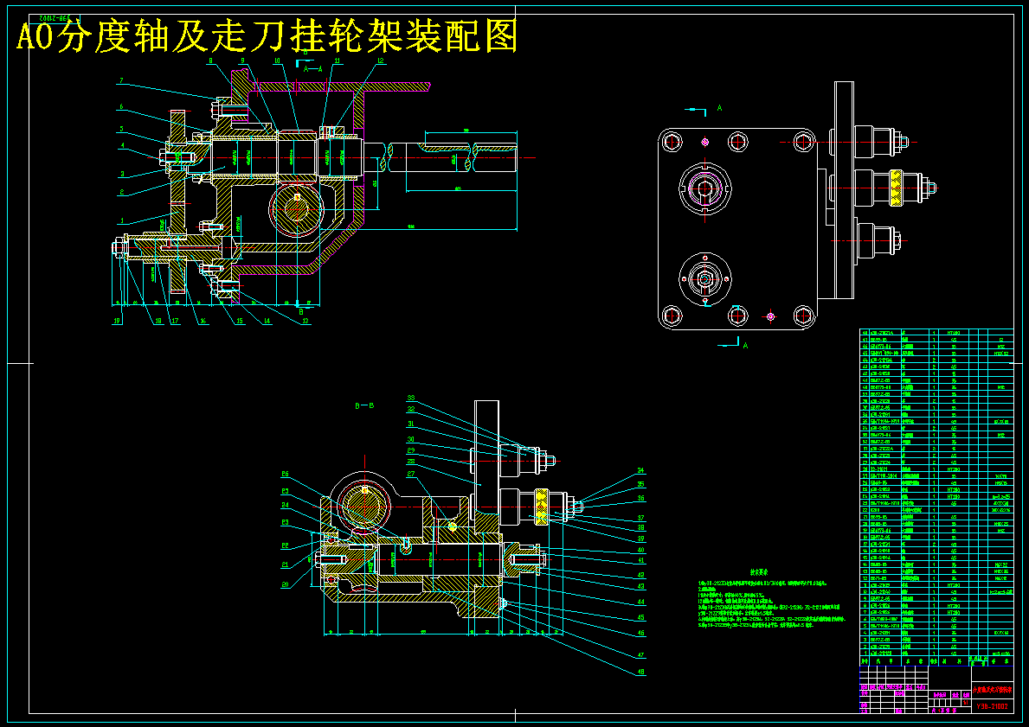The width and height of the screenshot is (1029, 727).
Task: Click callout number 3 on the upper-left view
Action: coord(122,175)
